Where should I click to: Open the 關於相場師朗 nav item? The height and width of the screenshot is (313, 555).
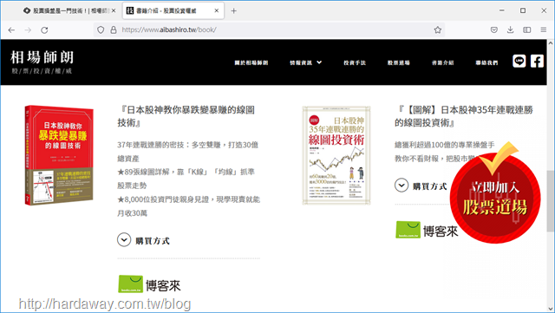(x=251, y=62)
